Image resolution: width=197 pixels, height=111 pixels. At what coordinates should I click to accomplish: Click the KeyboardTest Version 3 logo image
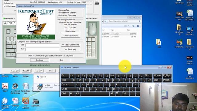(36, 24)
